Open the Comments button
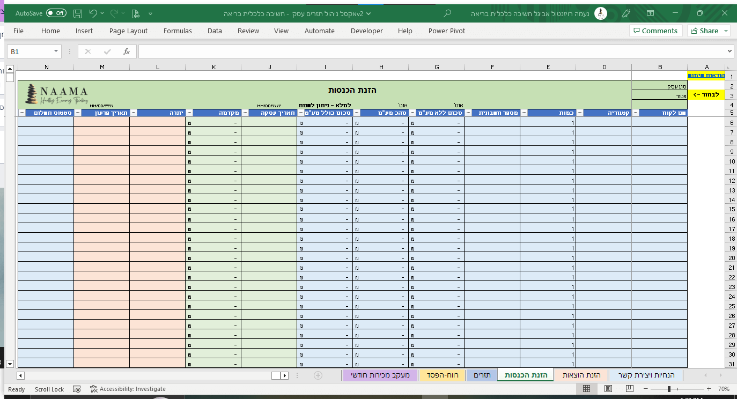The image size is (737, 399). (x=655, y=31)
